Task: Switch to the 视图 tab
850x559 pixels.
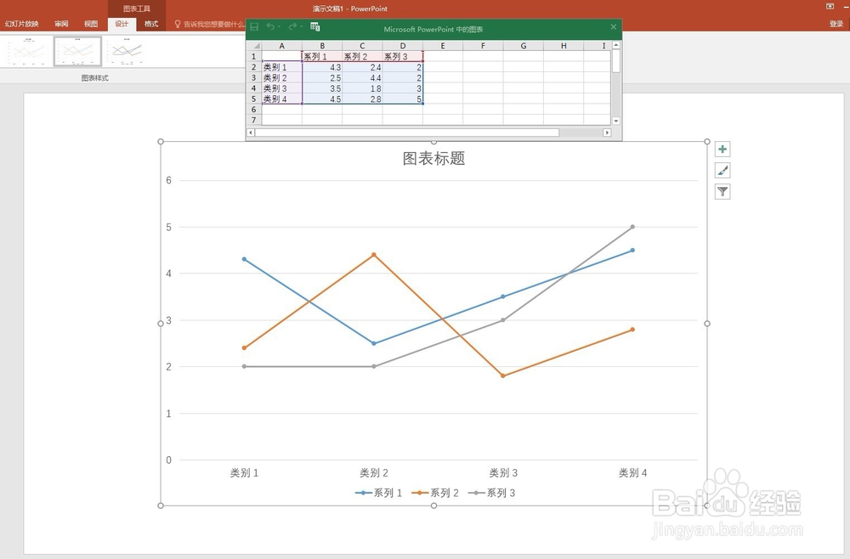Action: tap(91, 24)
